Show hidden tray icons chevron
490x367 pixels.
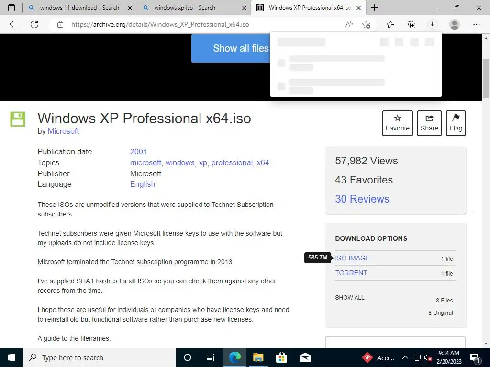click(405, 357)
